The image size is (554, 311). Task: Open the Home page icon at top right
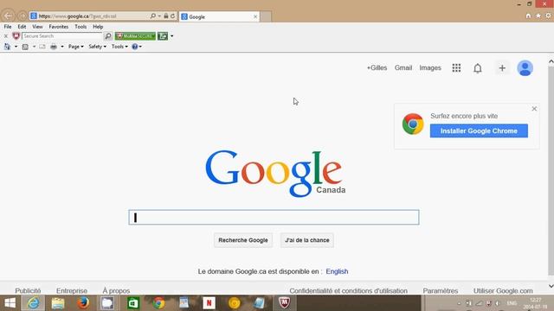(528, 16)
